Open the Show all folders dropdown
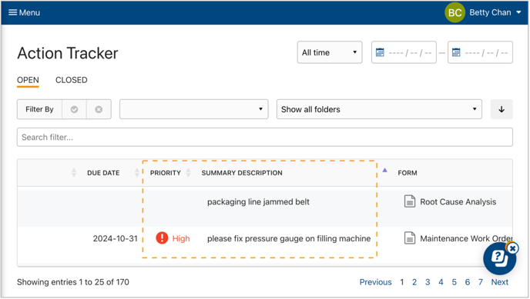 pos(379,109)
